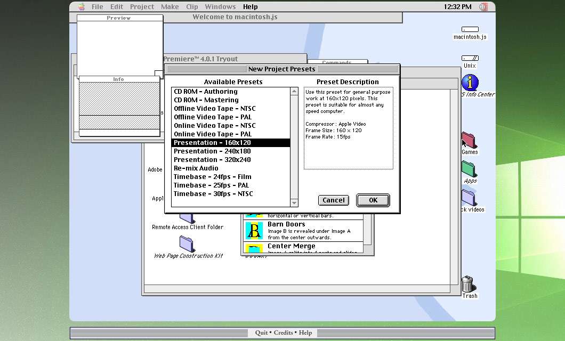Click the menu bar clock

click(x=457, y=6)
